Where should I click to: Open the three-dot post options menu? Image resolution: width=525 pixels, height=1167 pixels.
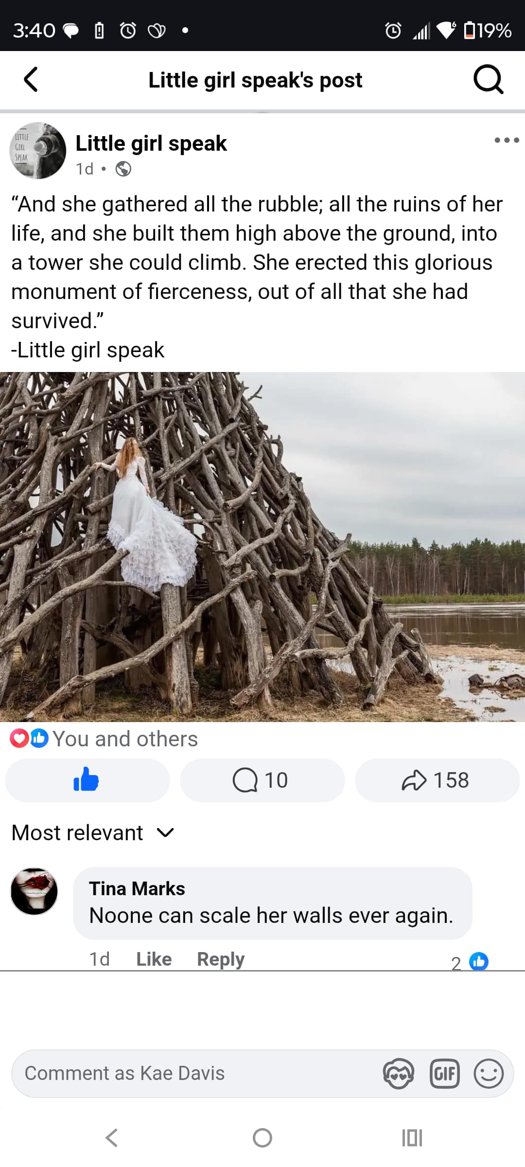(507, 141)
